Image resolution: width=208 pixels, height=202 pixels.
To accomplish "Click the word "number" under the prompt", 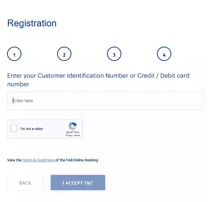I will tap(18, 84).
